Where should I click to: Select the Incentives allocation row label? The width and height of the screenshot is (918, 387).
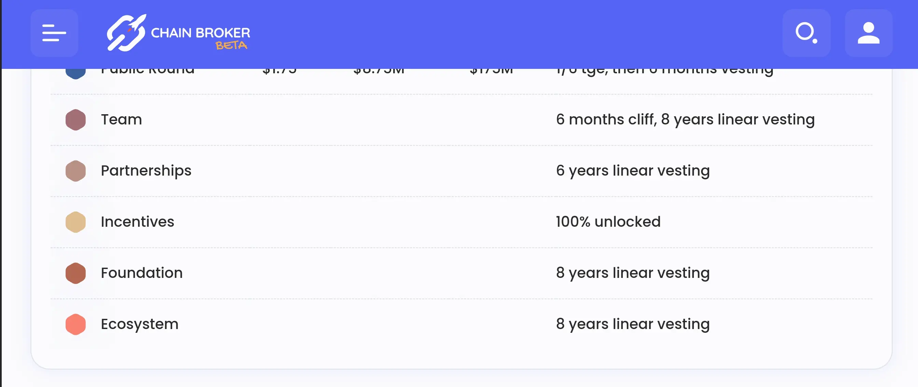(137, 222)
